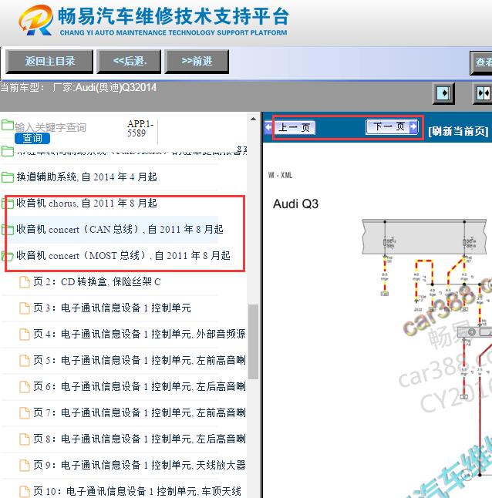Click open-folder icon beside concert（MOST 总线）
492x498 pixels.
click(x=7, y=256)
